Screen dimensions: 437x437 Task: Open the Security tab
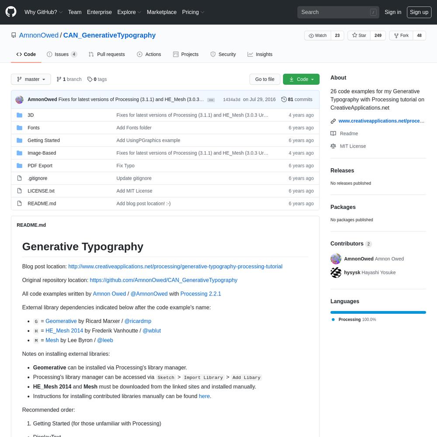pos(223,54)
